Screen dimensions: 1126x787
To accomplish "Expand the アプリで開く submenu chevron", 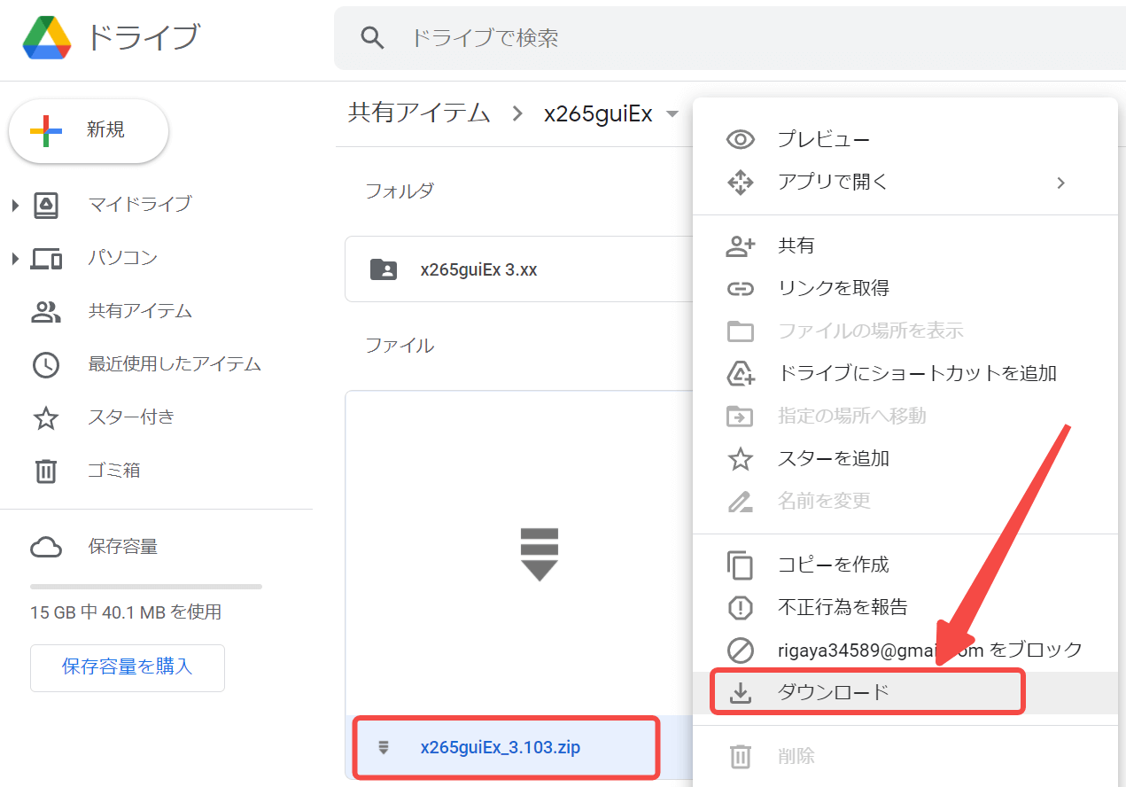I will pyautogui.click(x=1060, y=183).
